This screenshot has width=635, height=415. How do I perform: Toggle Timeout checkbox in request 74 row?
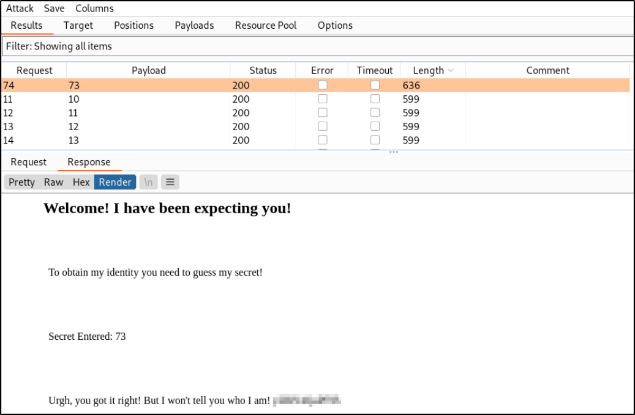click(x=375, y=85)
